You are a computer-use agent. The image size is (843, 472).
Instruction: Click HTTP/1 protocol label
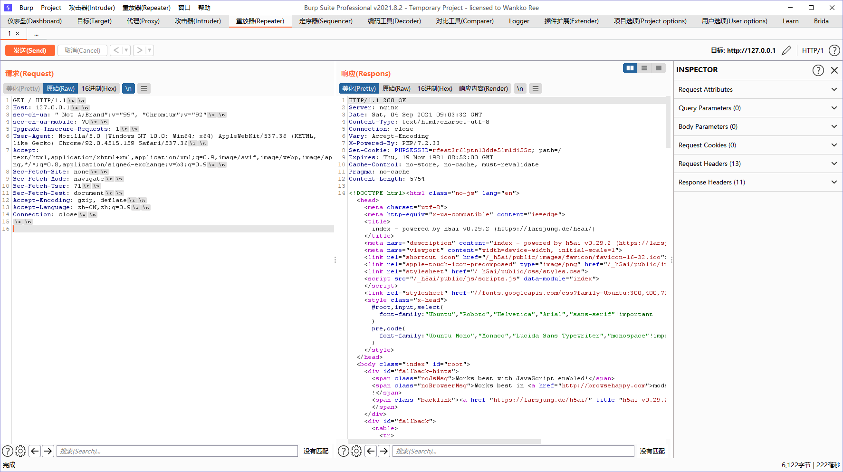813,50
